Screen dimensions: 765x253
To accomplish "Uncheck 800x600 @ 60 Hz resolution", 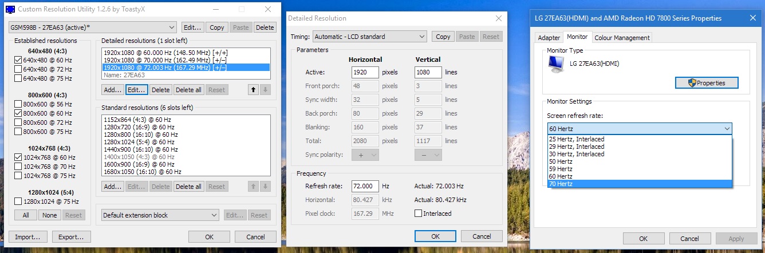I will pos(18,113).
